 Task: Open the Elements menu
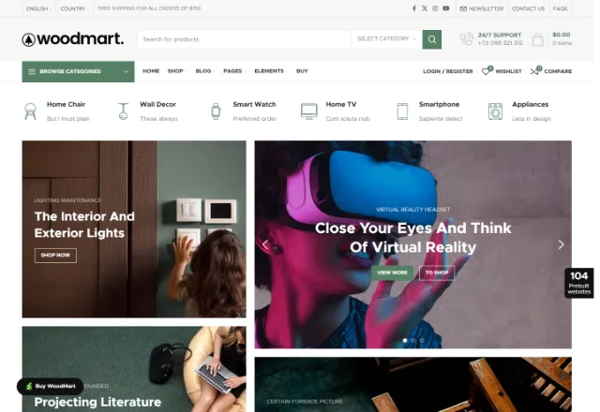point(270,71)
